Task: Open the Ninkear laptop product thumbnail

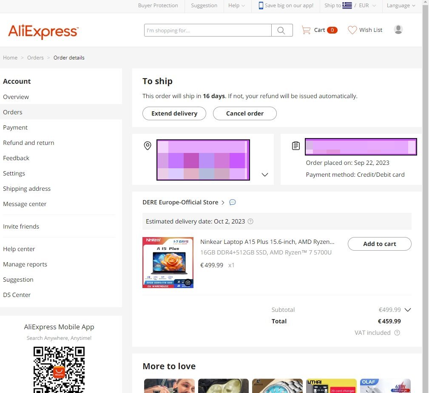Action: [168, 263]
